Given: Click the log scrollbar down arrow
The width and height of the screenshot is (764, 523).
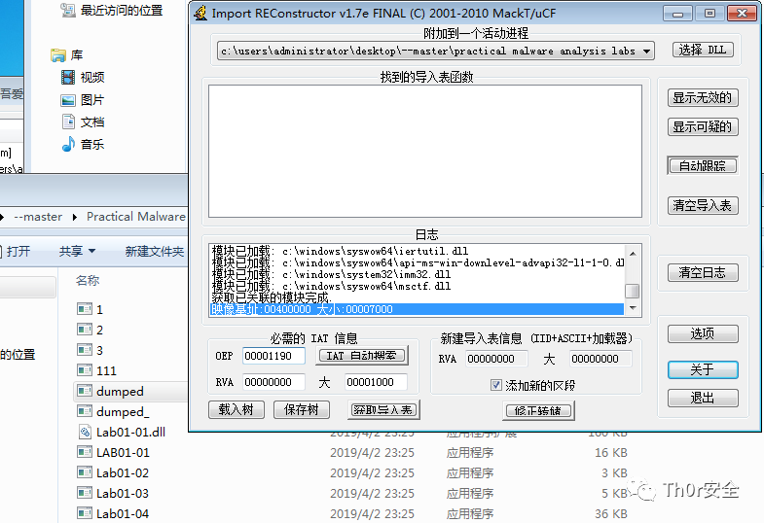Looking at the screenshot, I should pyautogui.click(x=633, y=308).
